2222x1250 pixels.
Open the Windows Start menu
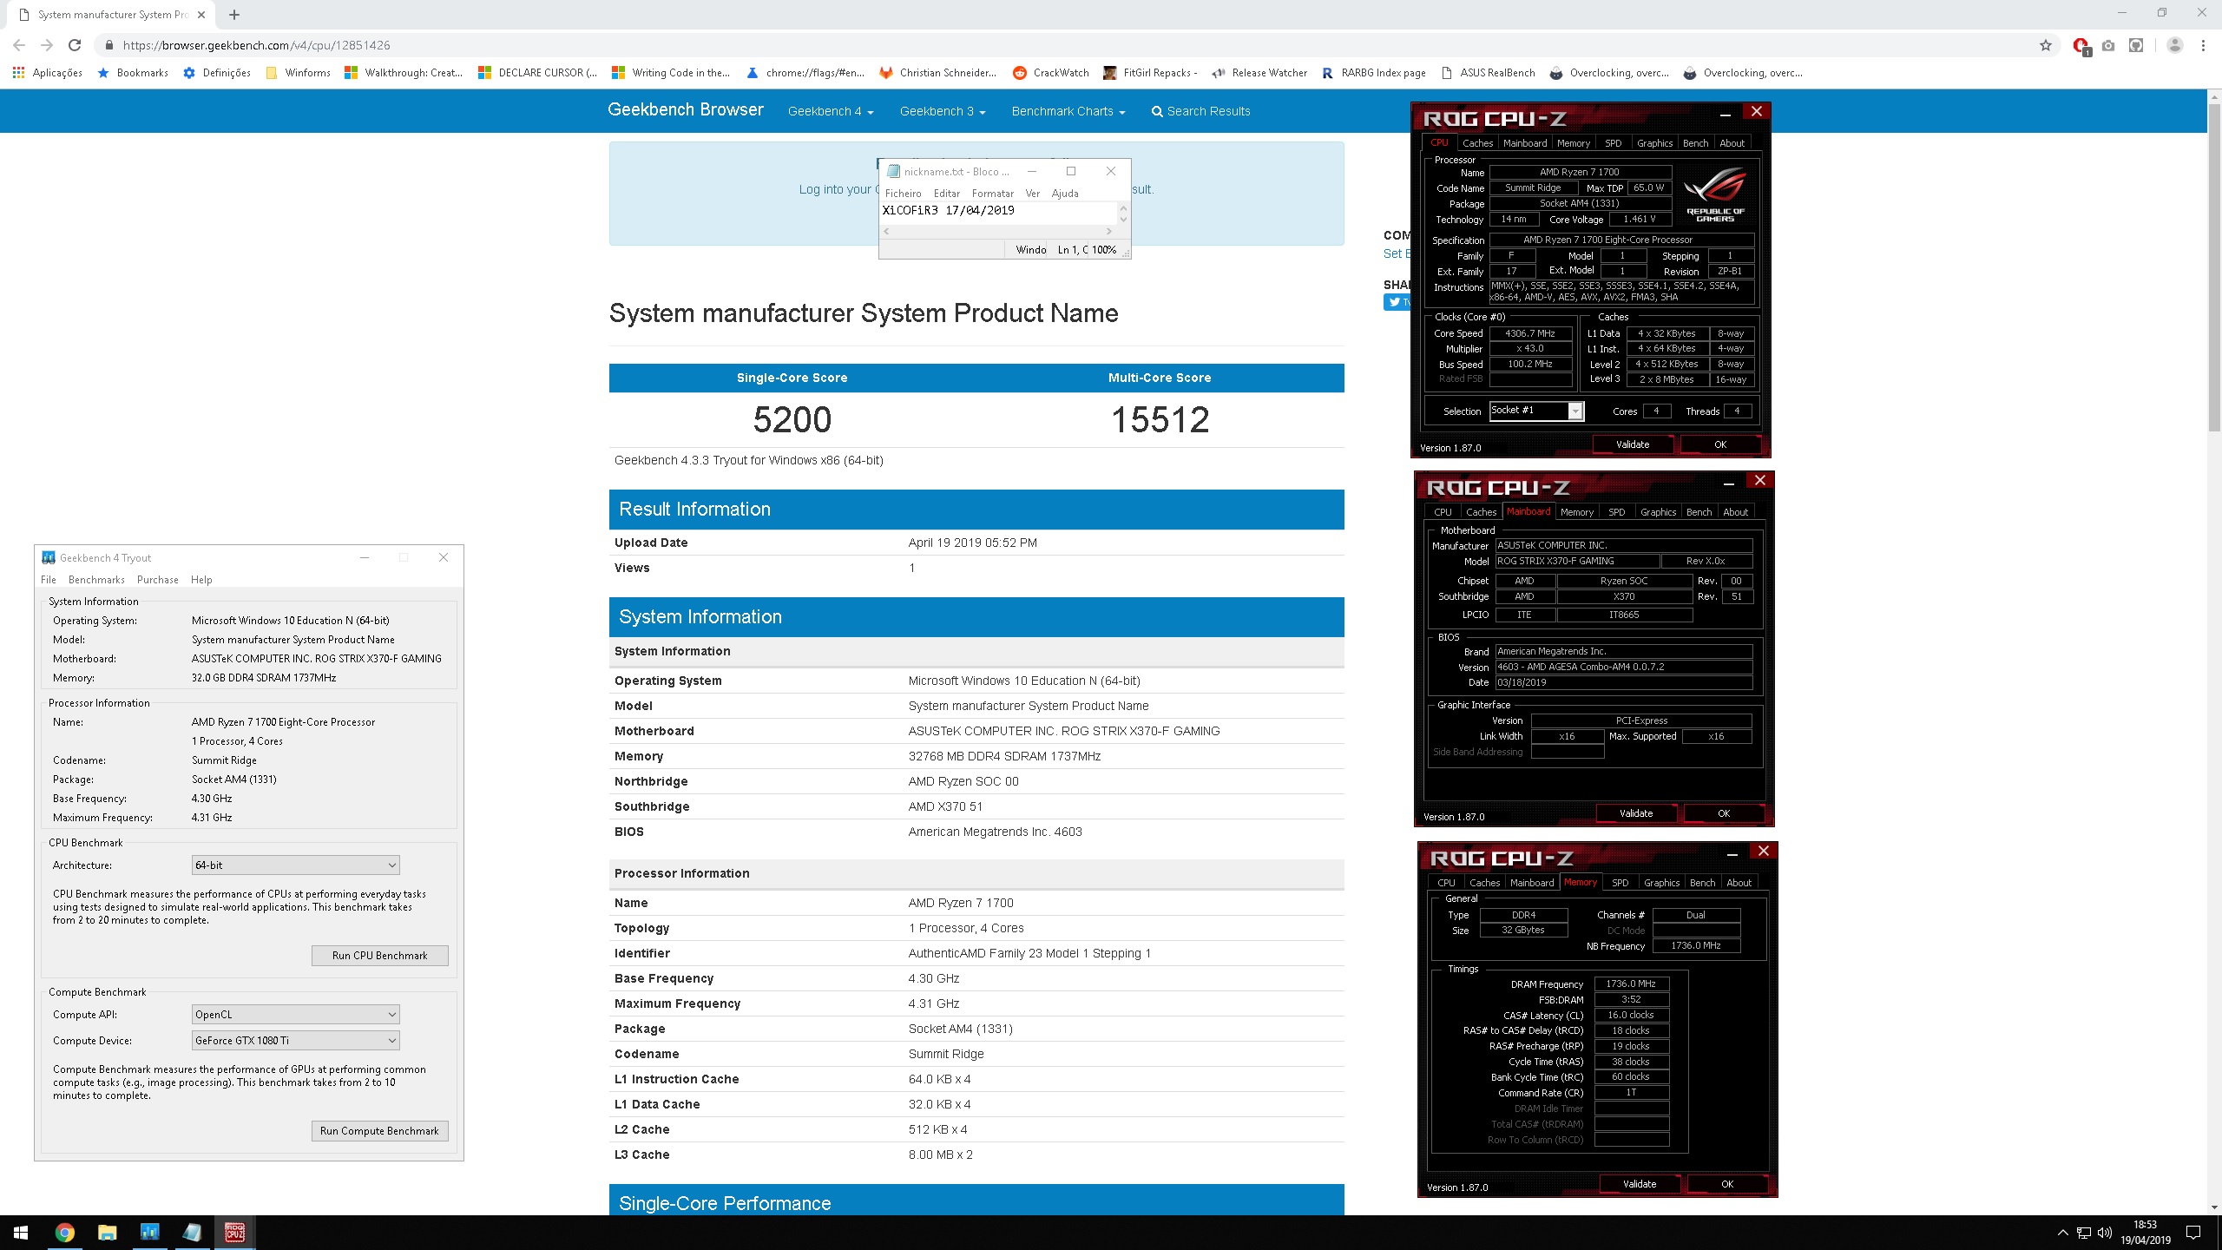[x=21, y=1233]
